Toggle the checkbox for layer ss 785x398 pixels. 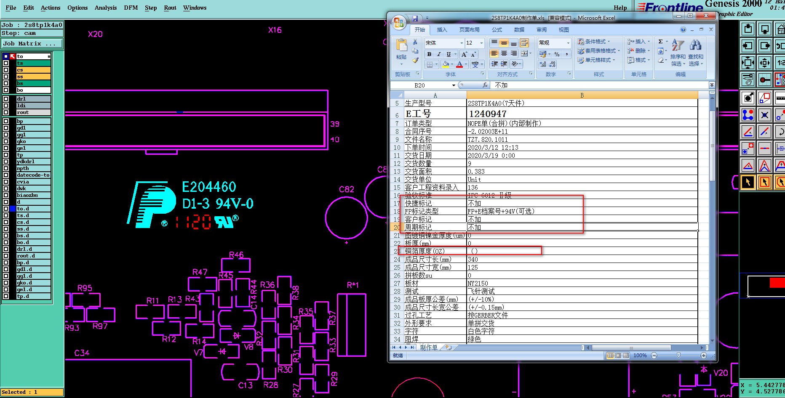tap(6, 77)
